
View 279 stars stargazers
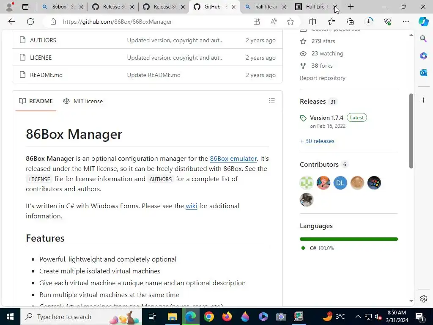pos(323,41)
